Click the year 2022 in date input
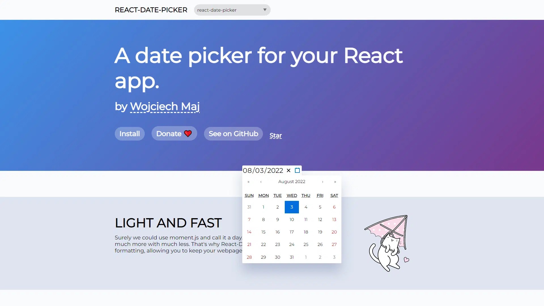Screen dimensions: 544x306 point(275,171)
